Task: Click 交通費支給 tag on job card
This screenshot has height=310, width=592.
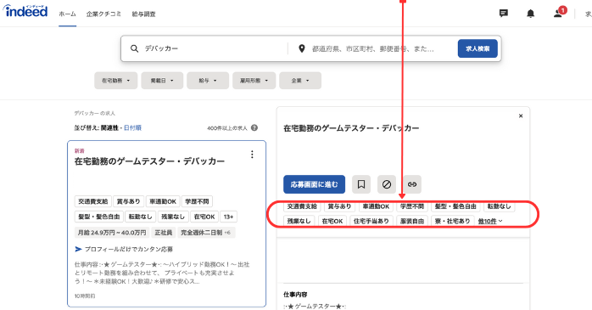Action: [x=93, y=201]
